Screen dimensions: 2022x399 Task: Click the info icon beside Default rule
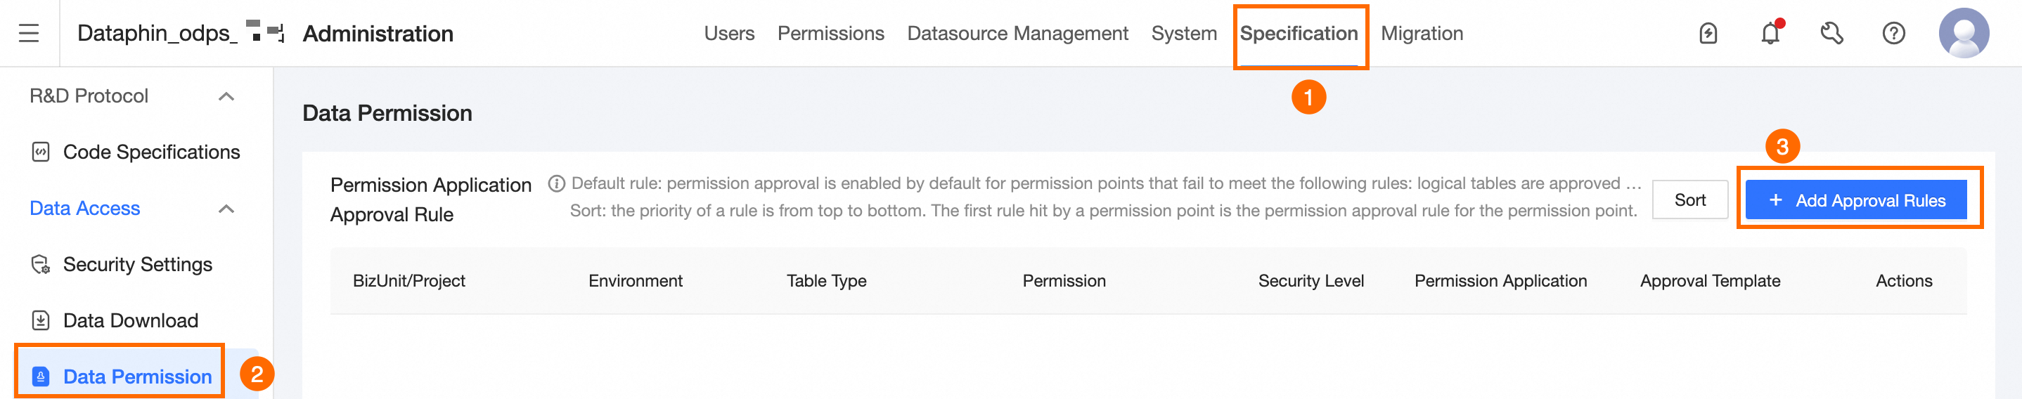557,183
